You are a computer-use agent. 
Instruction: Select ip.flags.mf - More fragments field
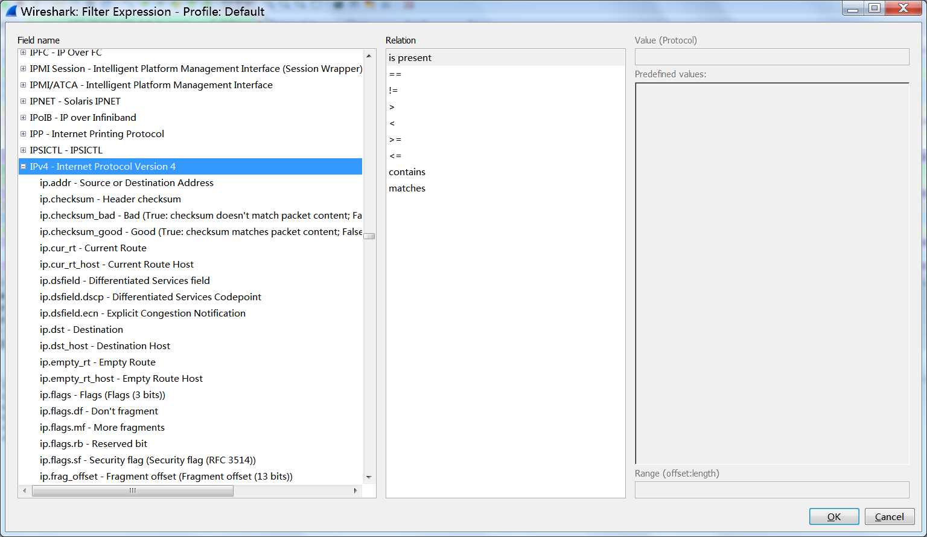(x=102, y=428)
